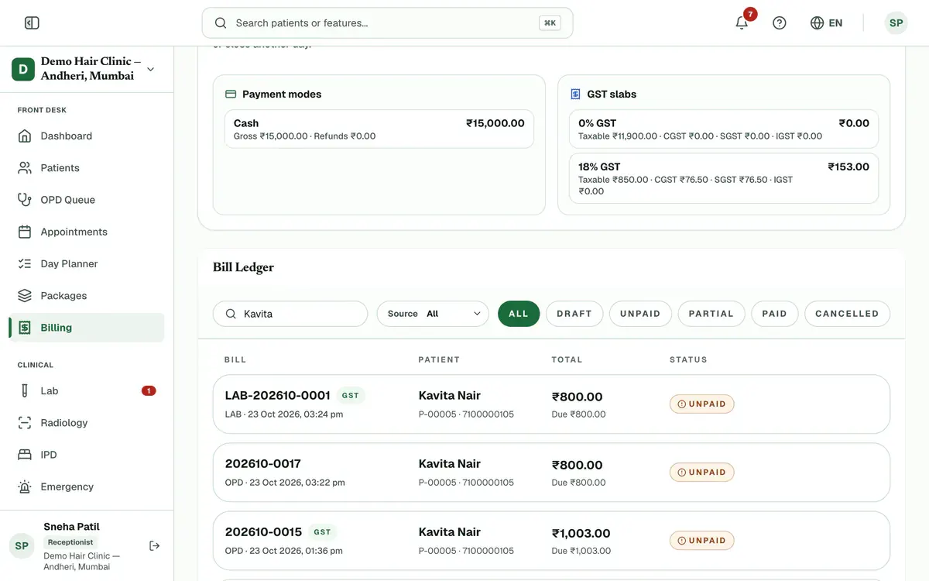Image resolution: width=929 pixels, height=581 pixels.
Task: Click the ⌘K shortcut hint
Action: [550, 23]
